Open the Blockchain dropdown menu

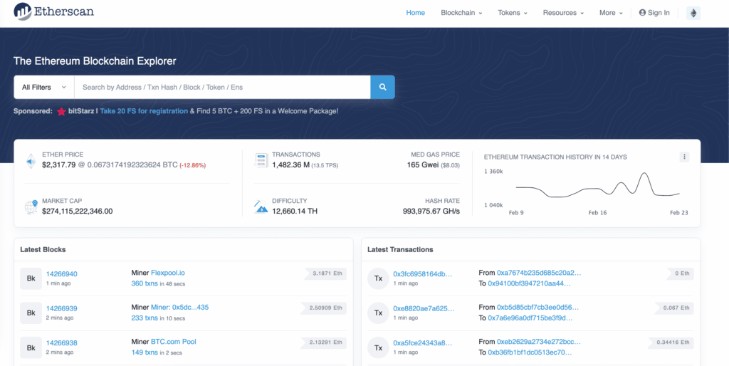461,13
